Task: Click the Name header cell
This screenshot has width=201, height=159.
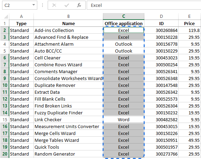Action: [68, 23]
